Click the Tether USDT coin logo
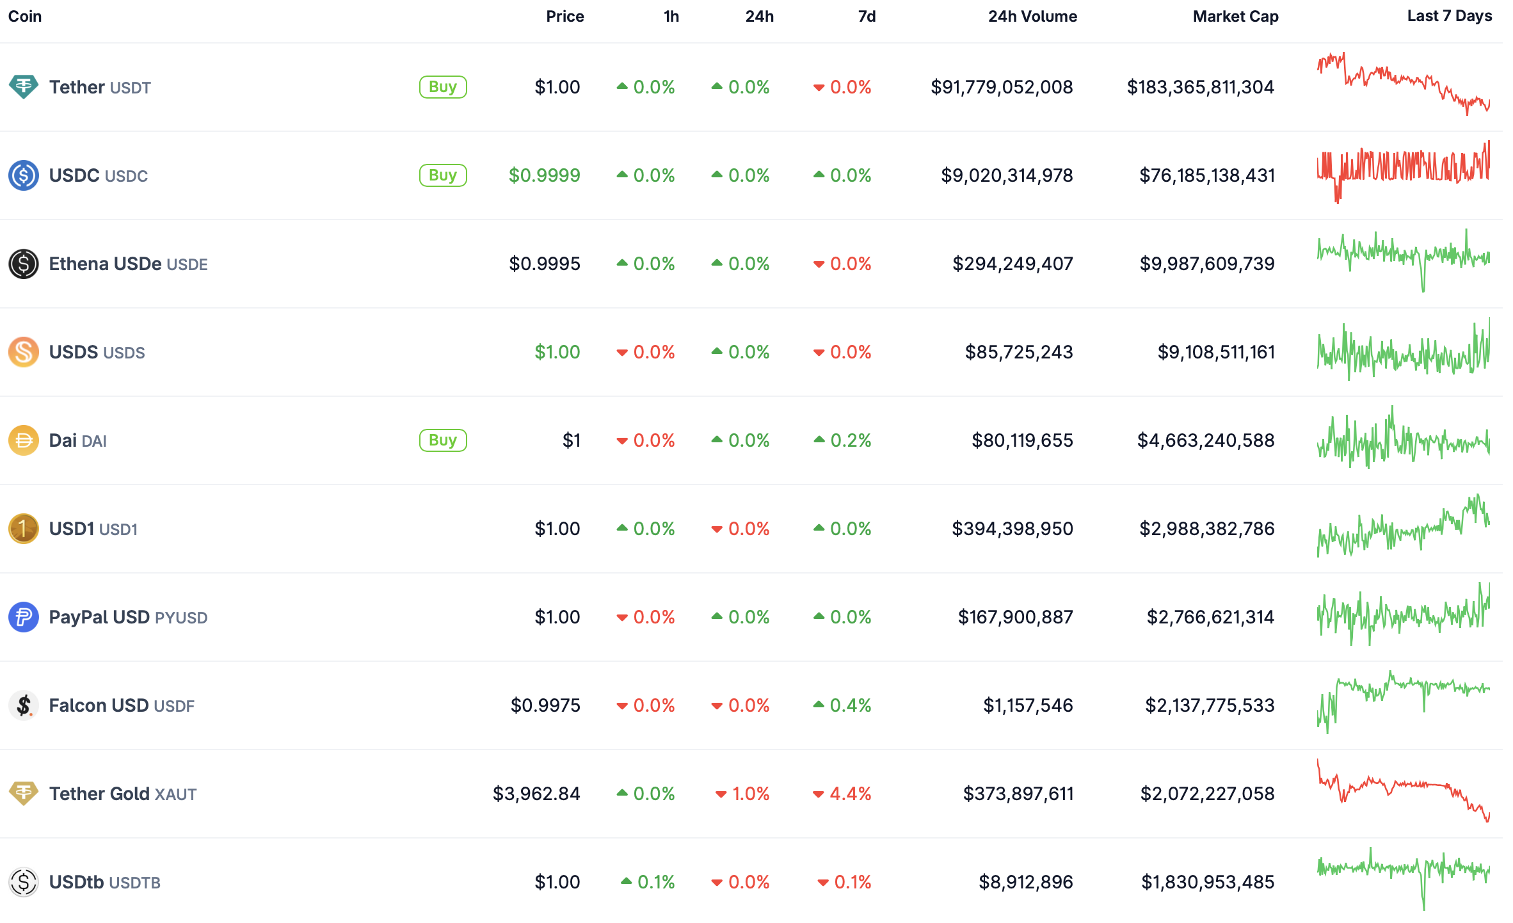The image size is (1513, 923). click(x=24, y=87)
